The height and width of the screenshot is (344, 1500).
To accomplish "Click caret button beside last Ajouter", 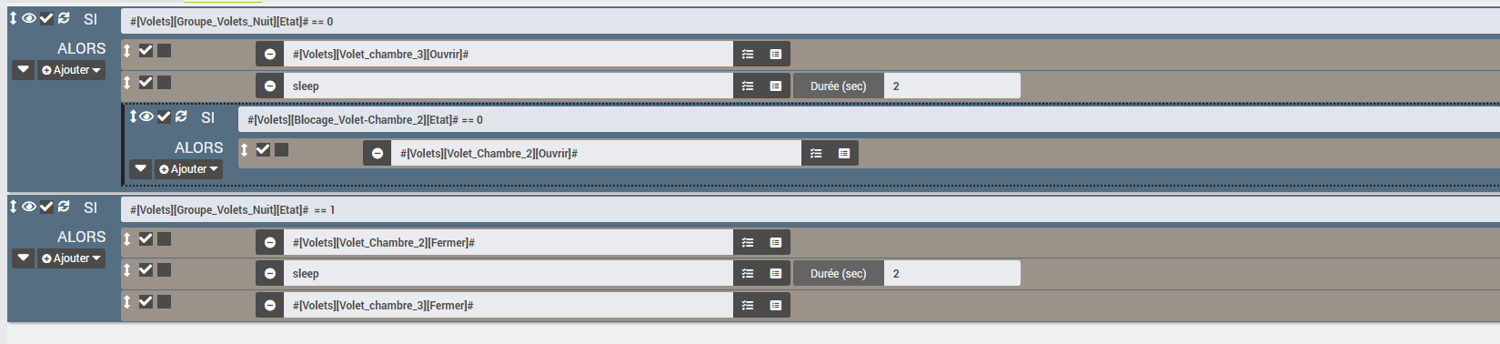I will point(24,258).
